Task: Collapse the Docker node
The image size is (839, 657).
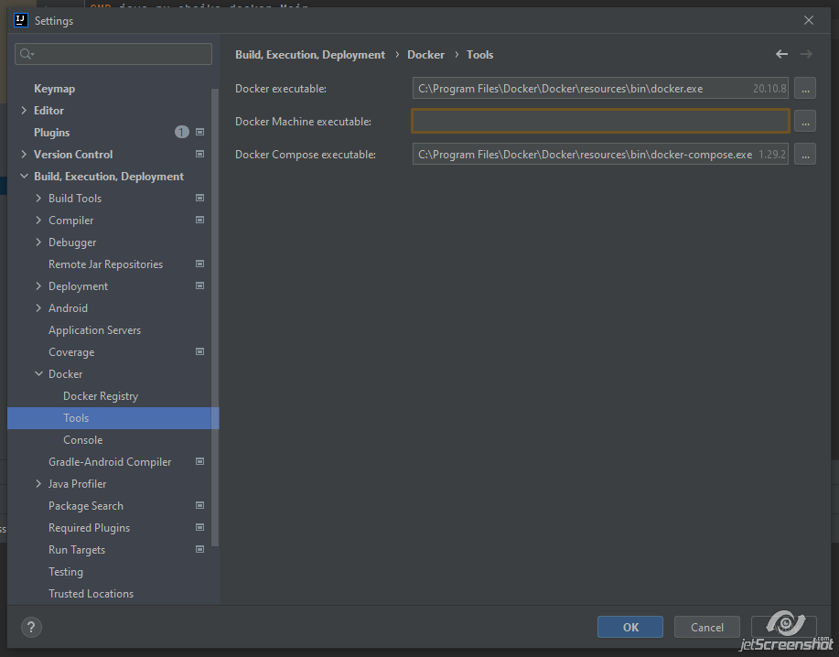Action: click(x=38, y=373)
